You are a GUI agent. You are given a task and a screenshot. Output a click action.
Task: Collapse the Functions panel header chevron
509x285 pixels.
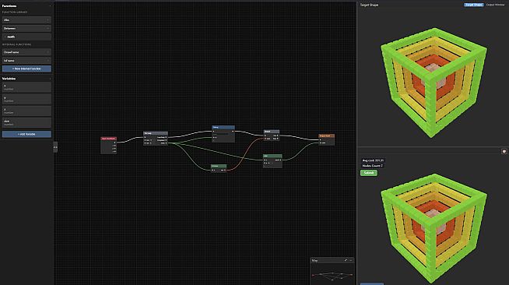tap(50, 6)
